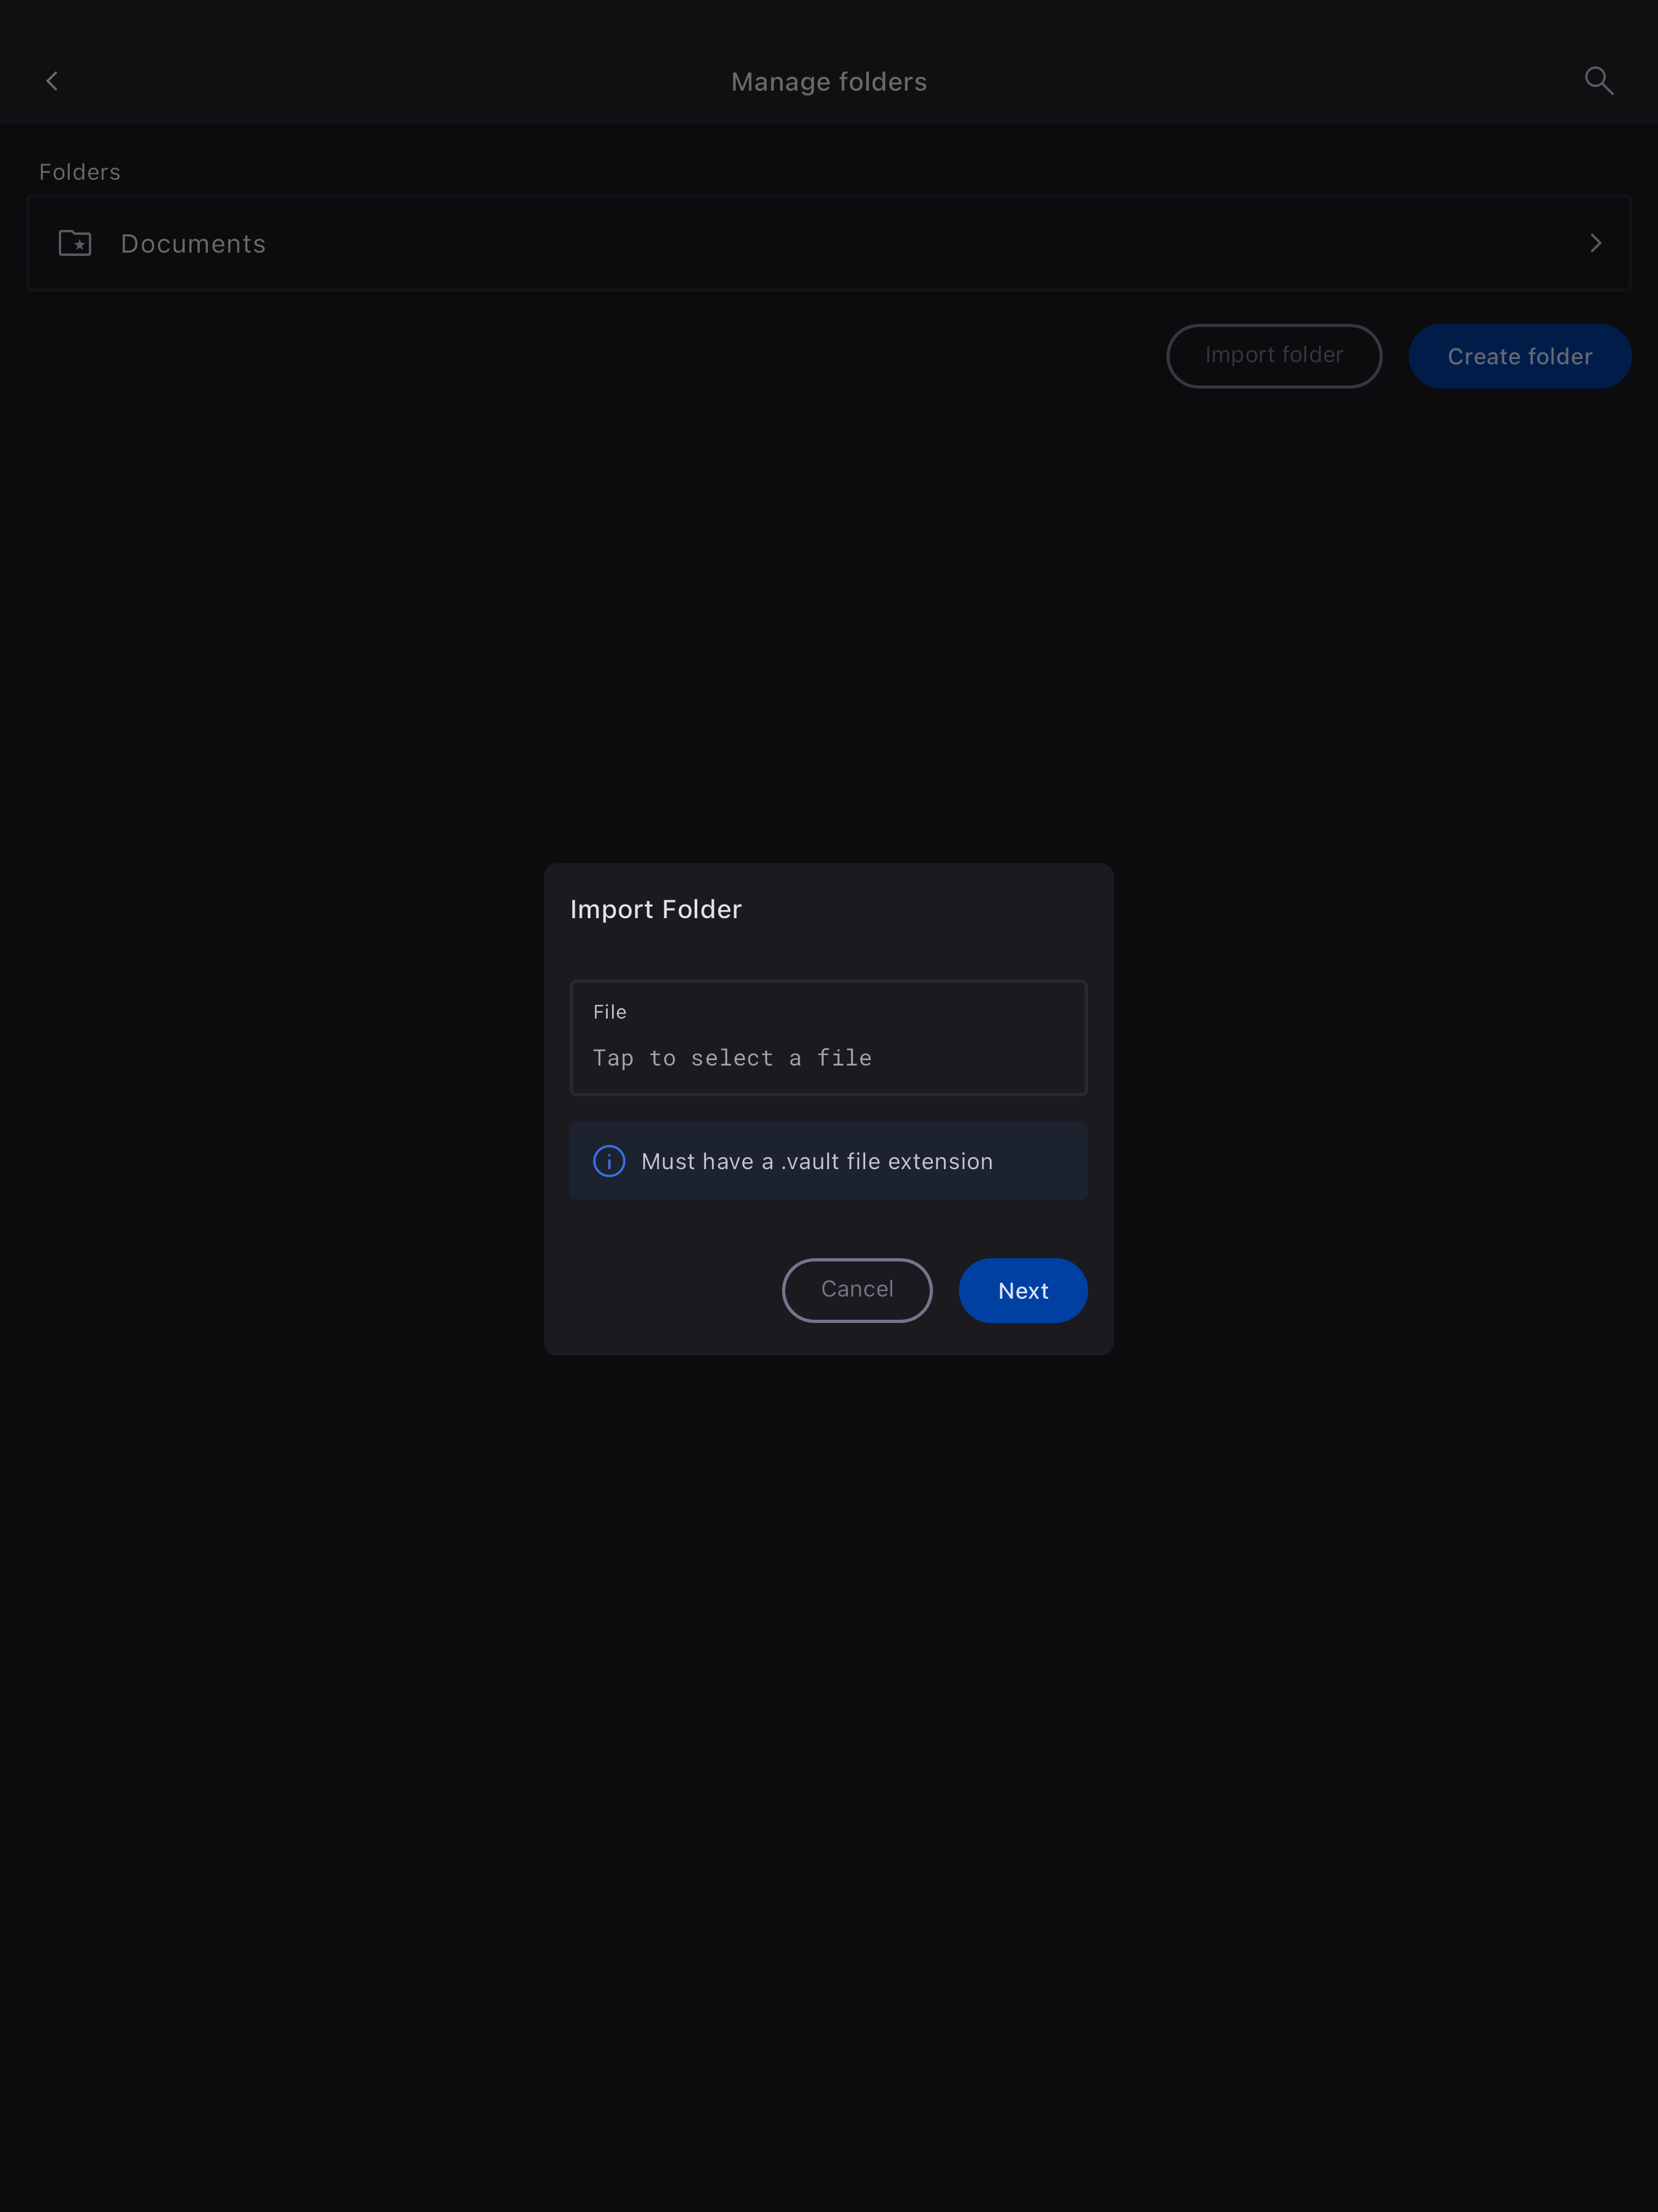
Task: Click the Manage folders header title
Action: pyautogui.click(x=829, y=82)
